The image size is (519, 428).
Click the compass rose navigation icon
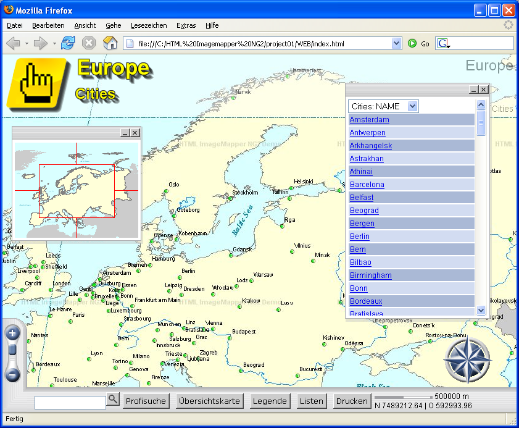coord(467,360)
